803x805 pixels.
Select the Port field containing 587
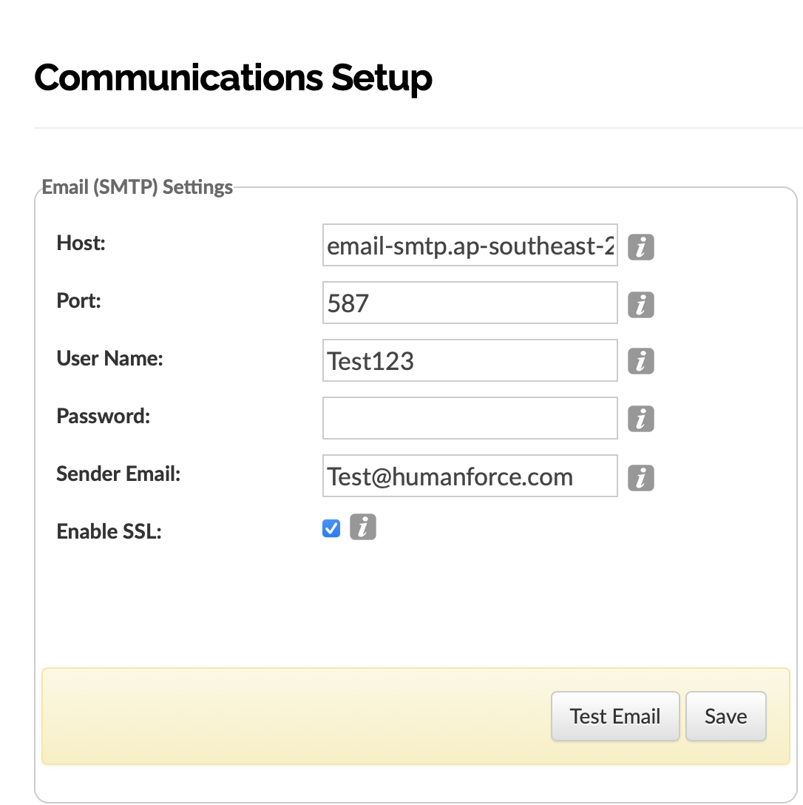pos(470,303)
